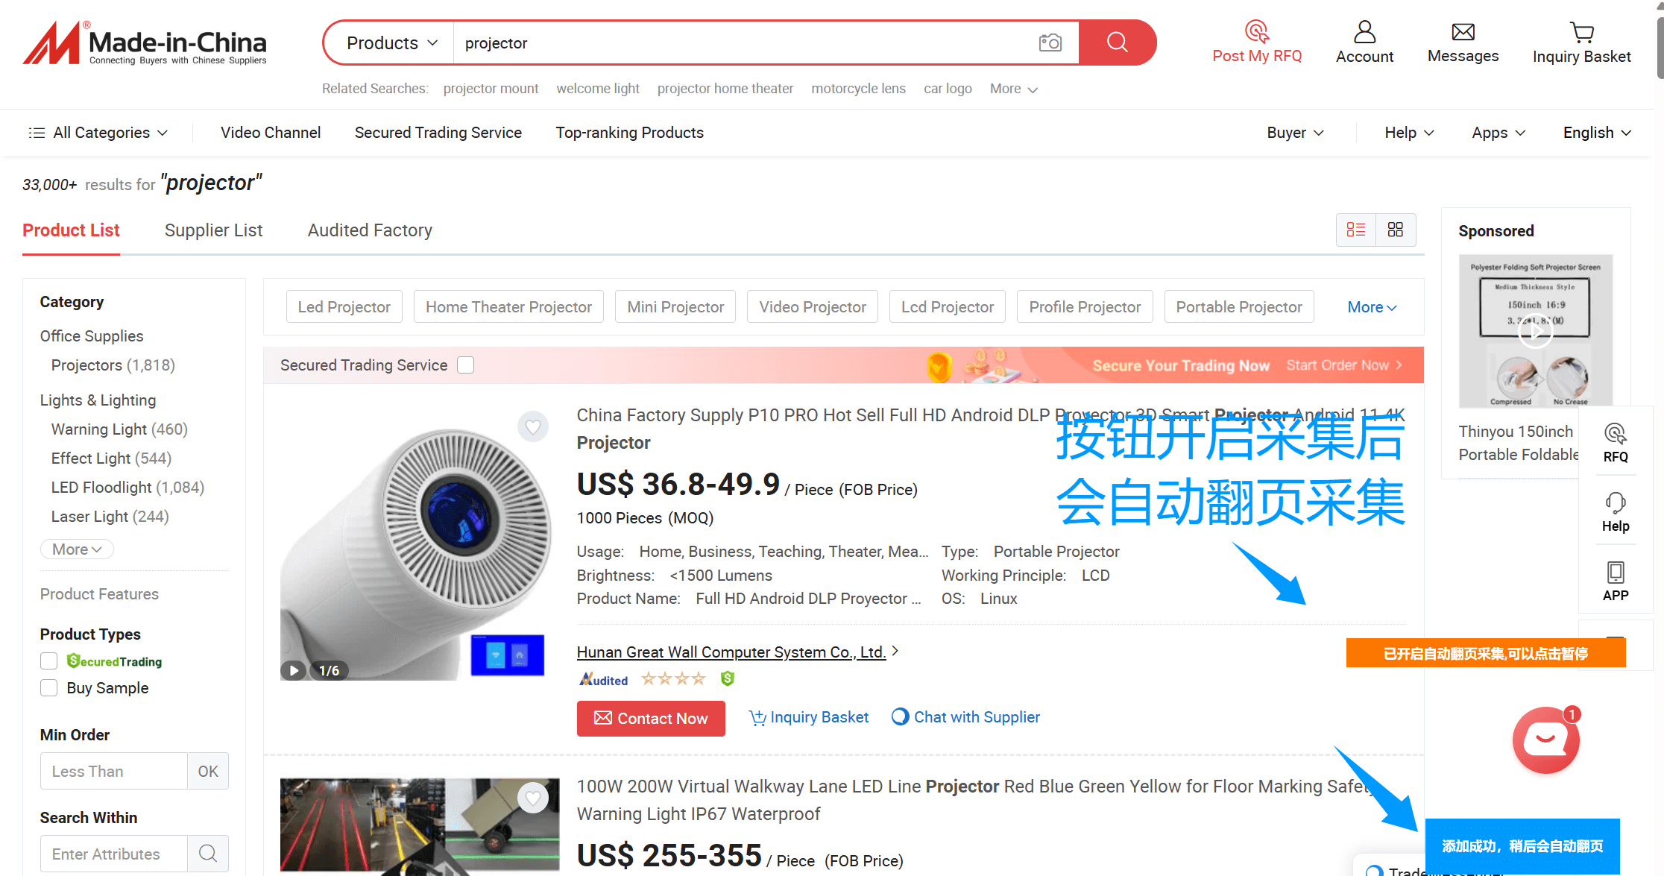Open the Products search type dropdown
The height and width of the screenshot is (876, 1664).
point(391,42)
